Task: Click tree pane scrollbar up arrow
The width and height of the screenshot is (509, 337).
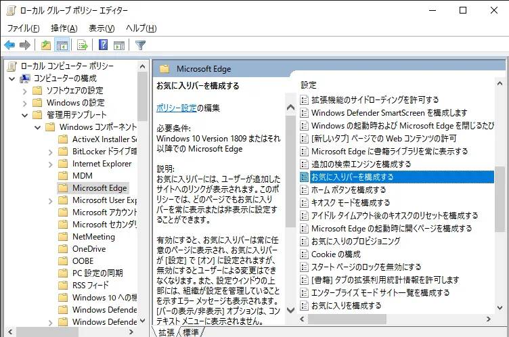Action: pyautogui.click(x=143, y=66)
